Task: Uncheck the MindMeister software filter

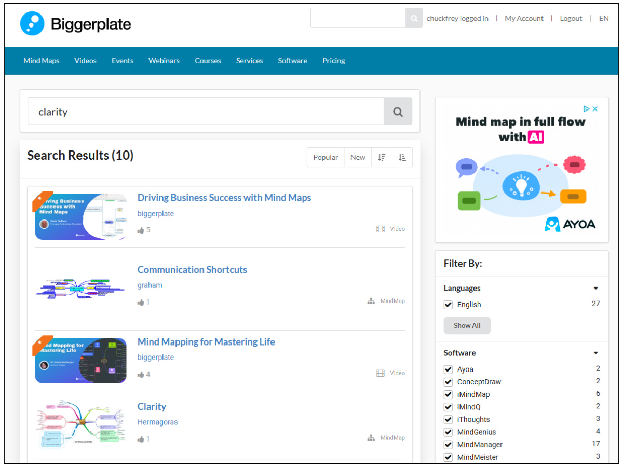Action: [448, 457]
